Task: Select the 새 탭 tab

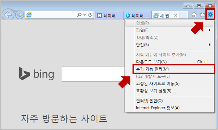Action: point(165,15)
